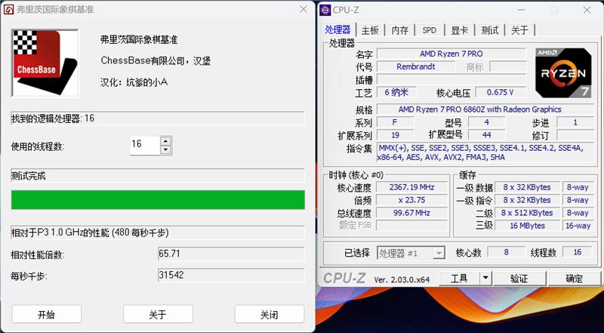604x333 pixels.
Task: Increase thread count with the up arrow
Action: [165, 141]
